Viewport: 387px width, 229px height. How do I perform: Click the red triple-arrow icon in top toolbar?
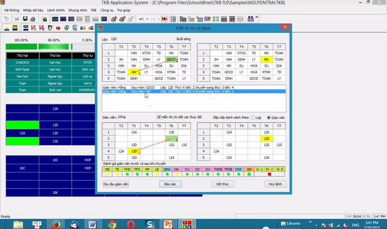click(x=164, y=19)
